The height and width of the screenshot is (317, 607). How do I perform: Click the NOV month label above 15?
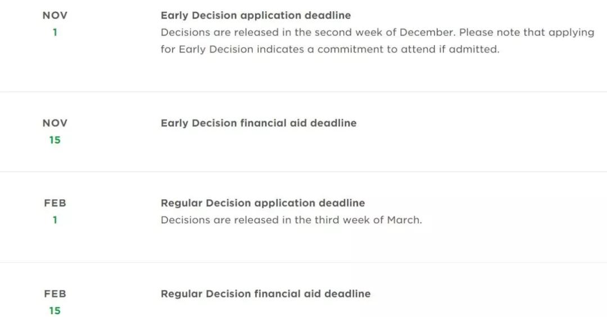point(55,123)
